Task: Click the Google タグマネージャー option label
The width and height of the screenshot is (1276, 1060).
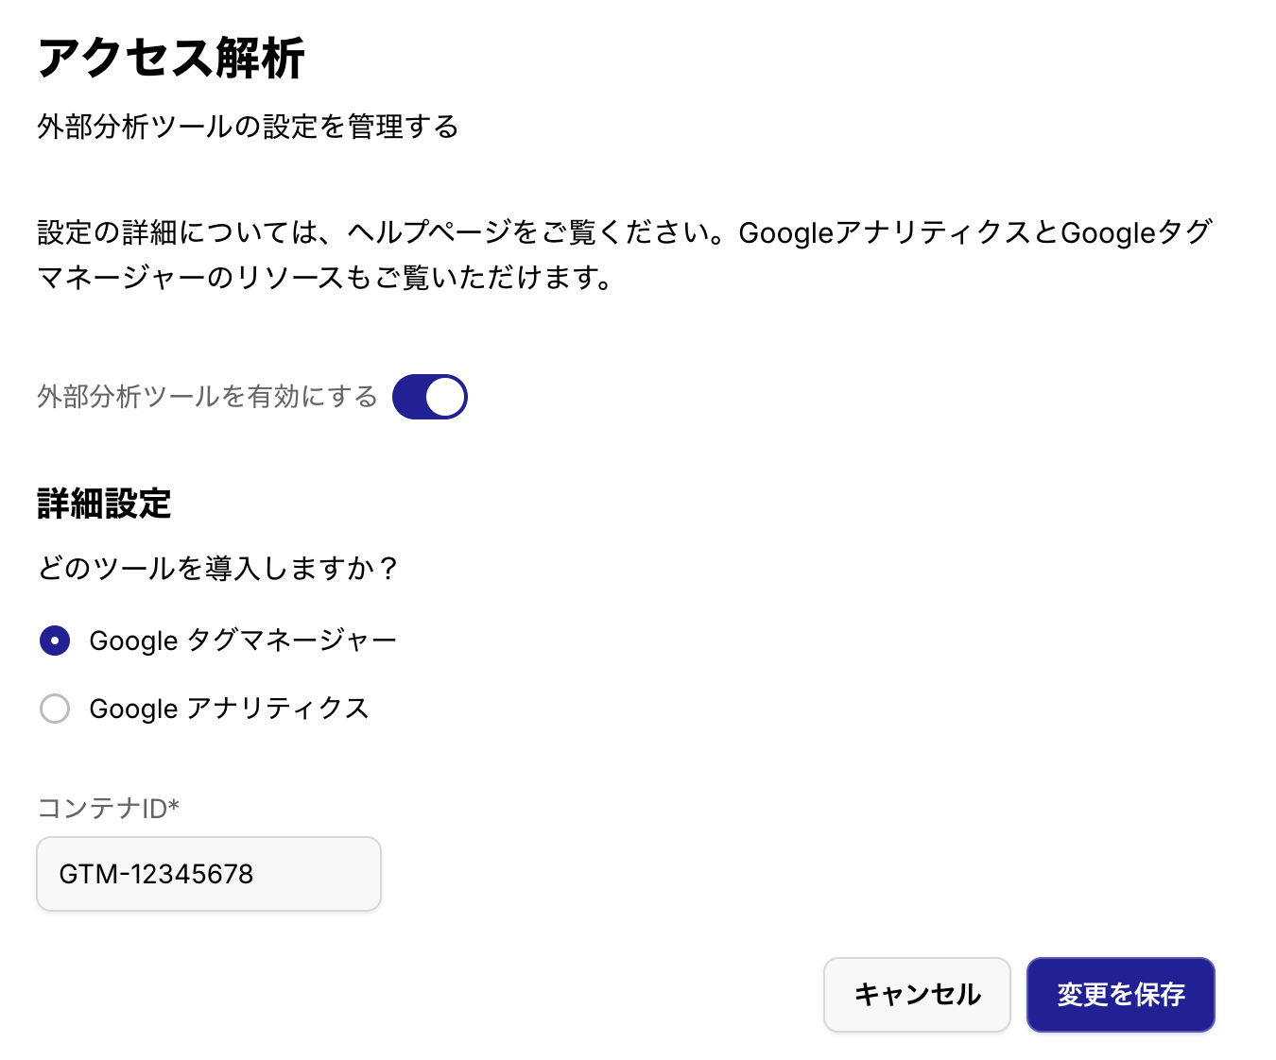Action: (x=243, y=641)
